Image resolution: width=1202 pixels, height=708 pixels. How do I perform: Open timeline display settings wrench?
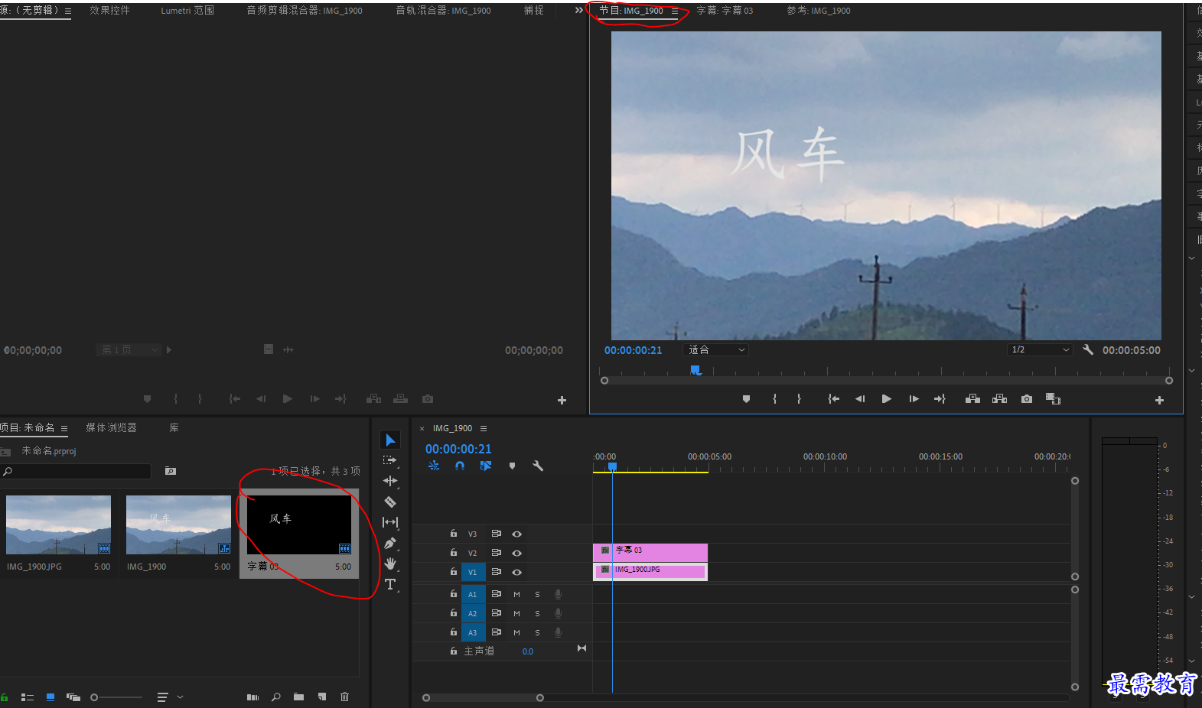point(538,466)
